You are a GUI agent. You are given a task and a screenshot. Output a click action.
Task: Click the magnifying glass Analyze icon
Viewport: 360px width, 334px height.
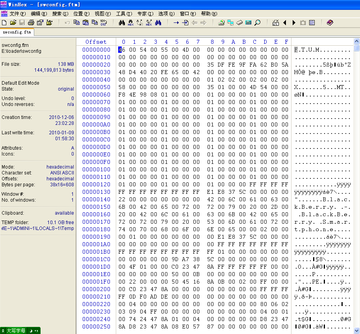[x=258, y=22]
